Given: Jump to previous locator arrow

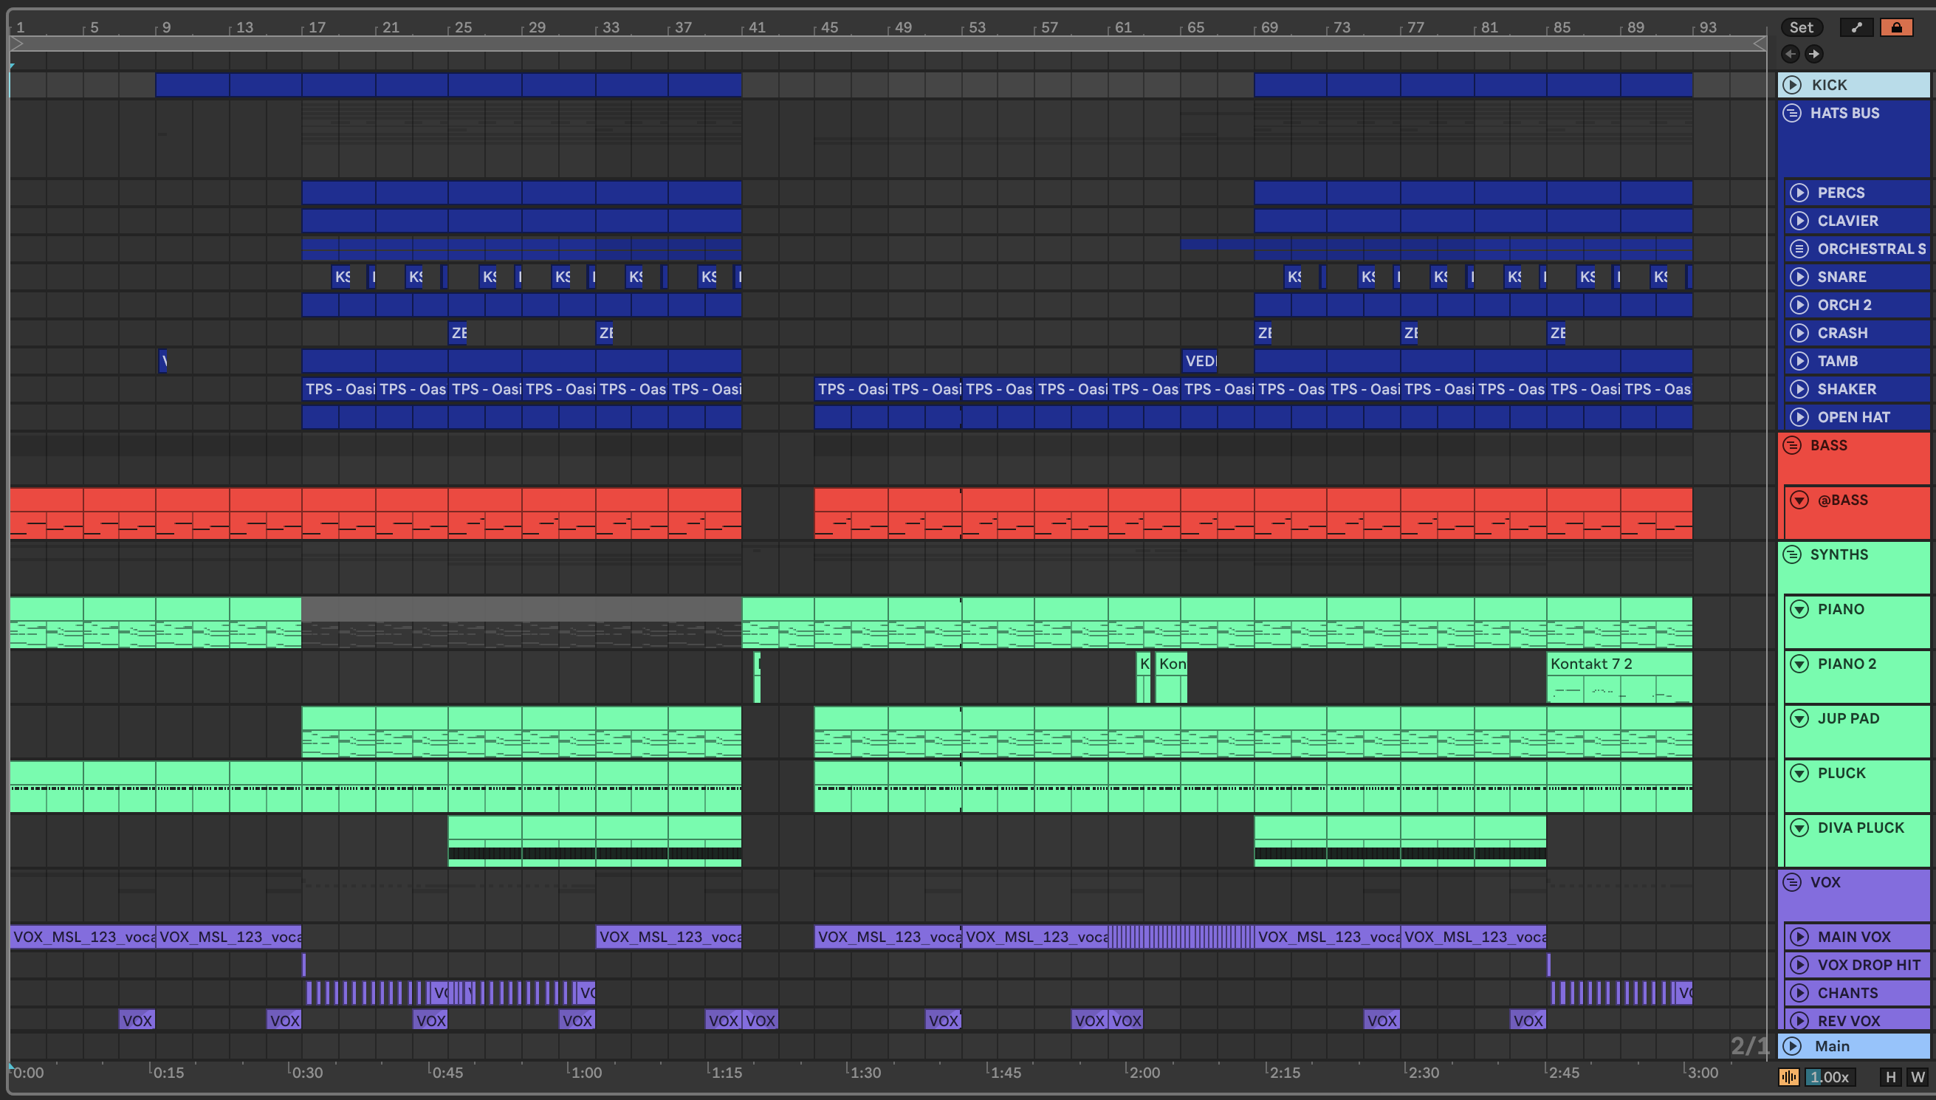Looking at the screenshot, I should pyautogui.click(x=1791, y=54).
